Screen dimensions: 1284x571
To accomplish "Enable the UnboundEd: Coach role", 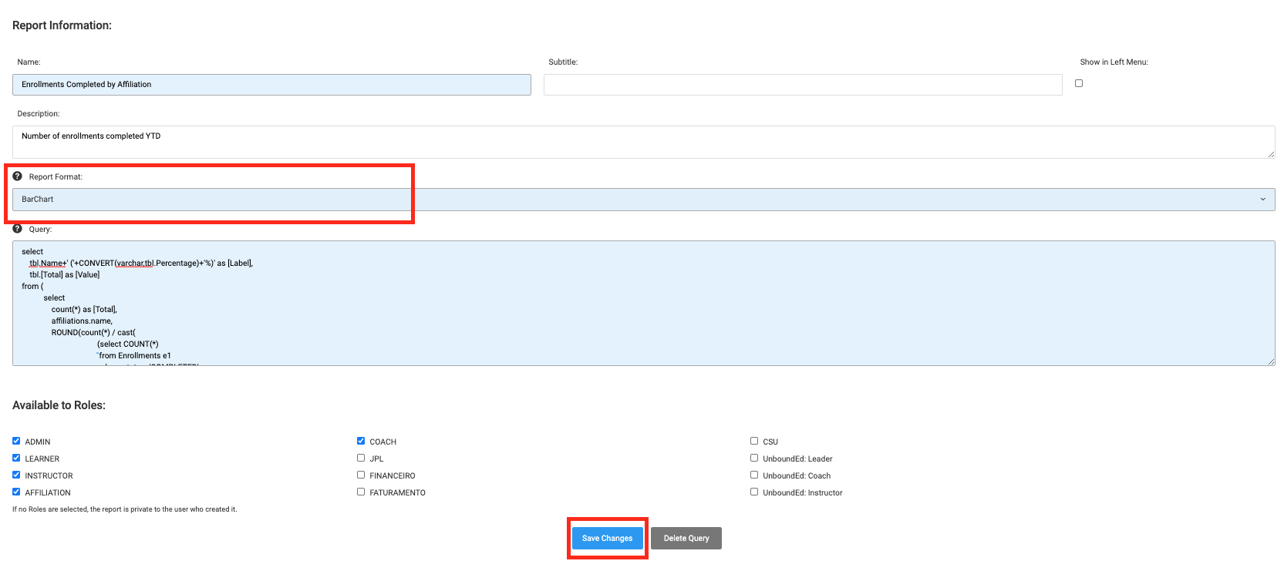I will (x=754, y=475).
